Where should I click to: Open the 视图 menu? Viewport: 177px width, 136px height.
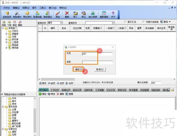pos(26,8)
